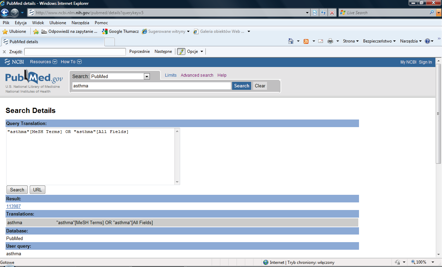Click the Limits link
Viewport: 442px width, 267px height.
click(x=171, y=75)
